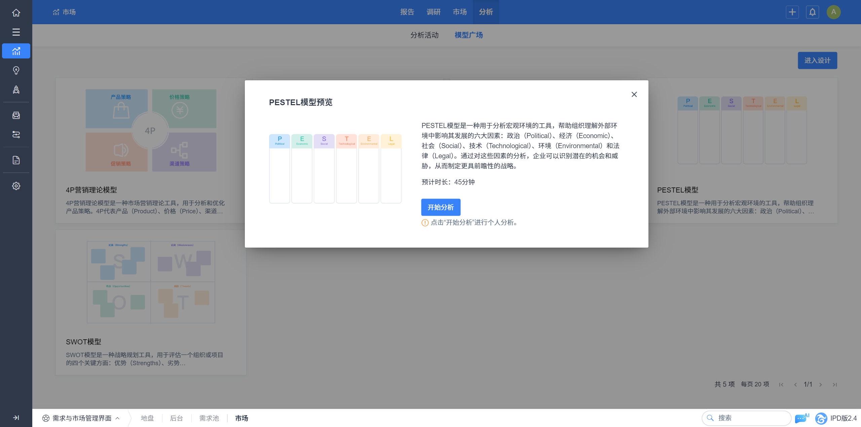Click the home icon in sidebar
Viewport: 861px width, 427px height.
coord(16,13)
